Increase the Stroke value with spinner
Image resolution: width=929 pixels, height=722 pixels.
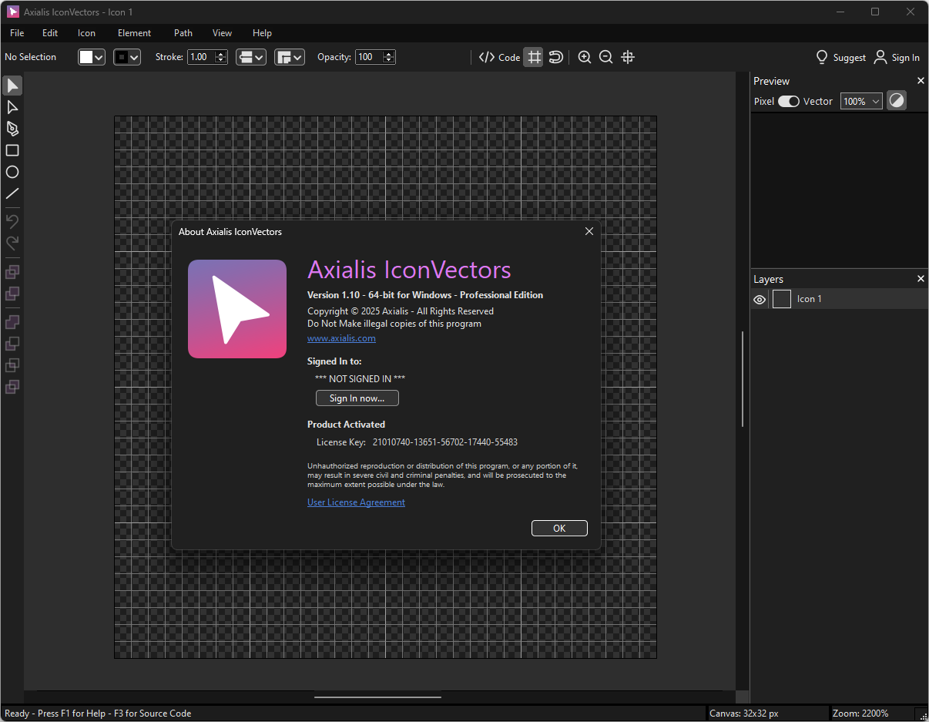click(221, 54)
